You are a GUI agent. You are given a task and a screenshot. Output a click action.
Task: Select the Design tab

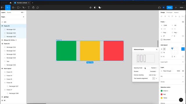point(163,12)
